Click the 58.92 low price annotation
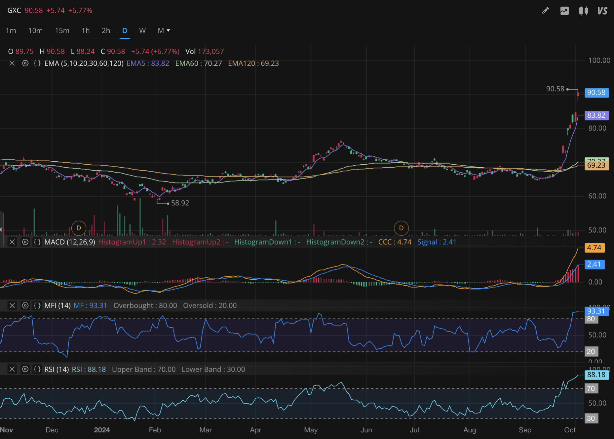 pyautogui.click(x=180, y=203)
